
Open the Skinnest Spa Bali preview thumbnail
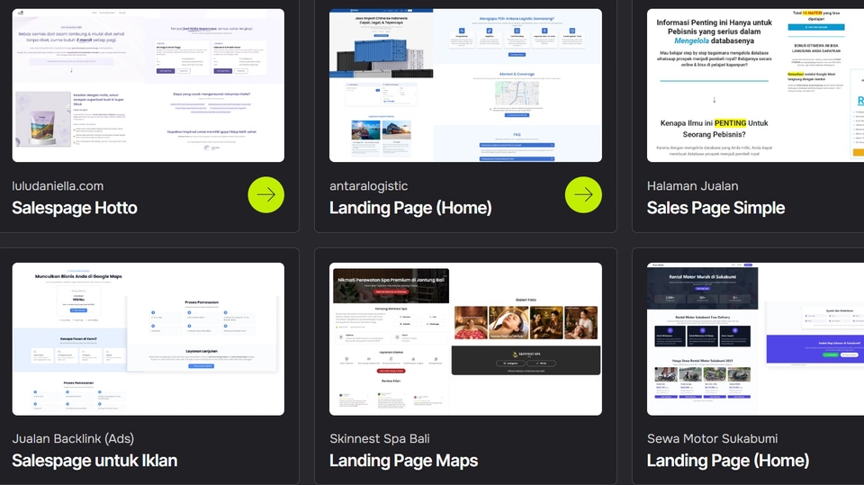465,338
